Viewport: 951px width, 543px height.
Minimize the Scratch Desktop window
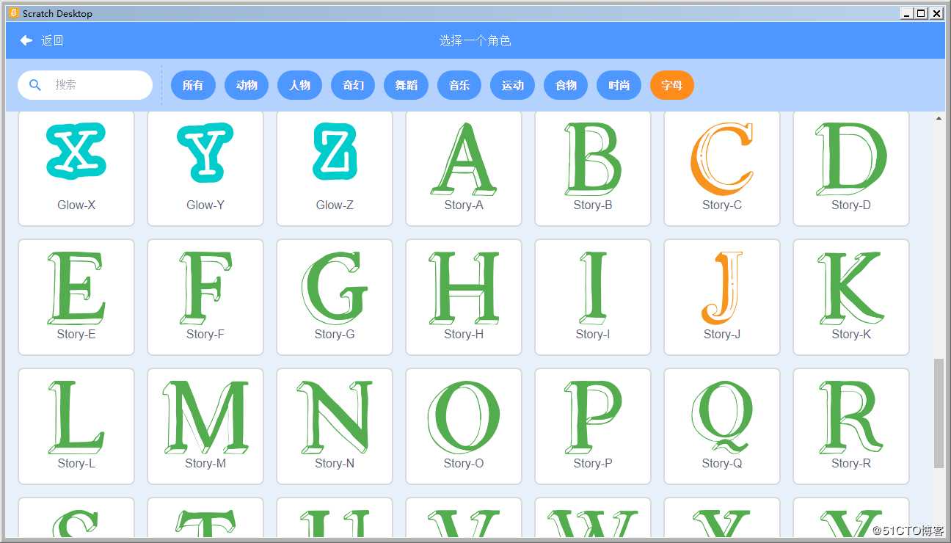(908, 13)
